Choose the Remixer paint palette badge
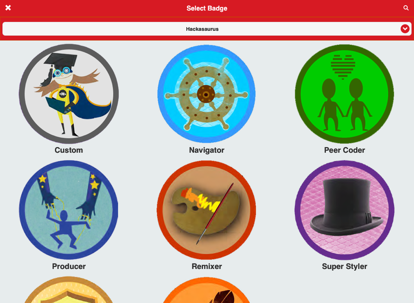The image size is (414, 303). [x=207, y=210]
